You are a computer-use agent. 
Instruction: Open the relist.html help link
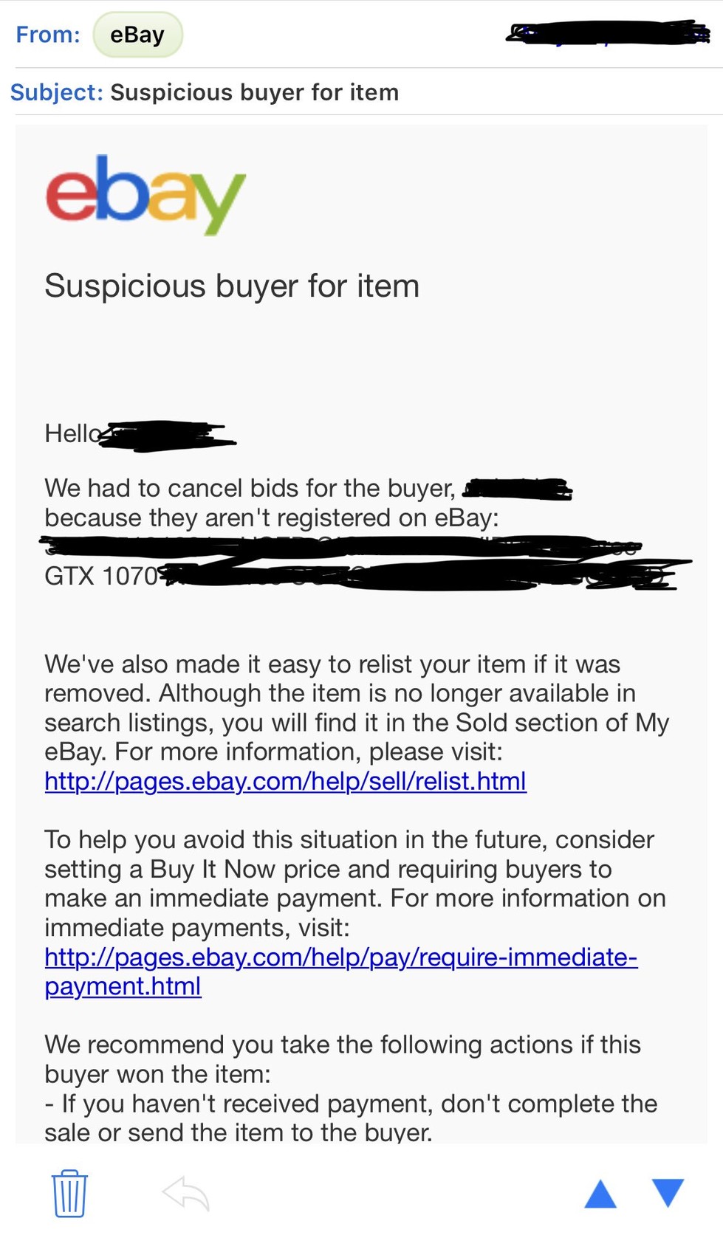coord(285,781)
